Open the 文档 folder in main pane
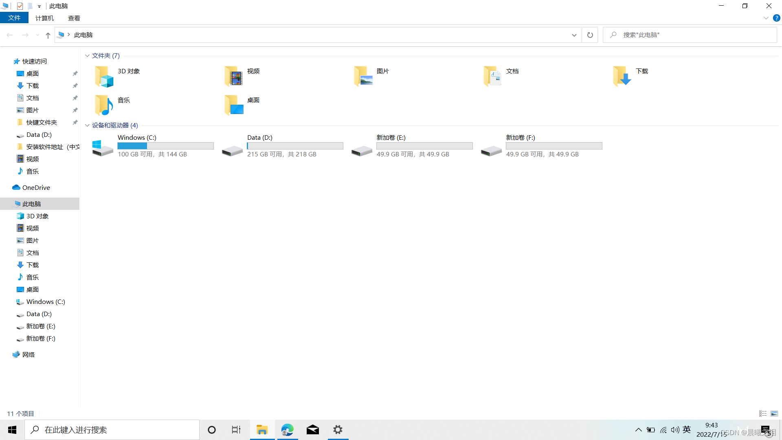This screenshot has height=440, width=782. point(492,76)
